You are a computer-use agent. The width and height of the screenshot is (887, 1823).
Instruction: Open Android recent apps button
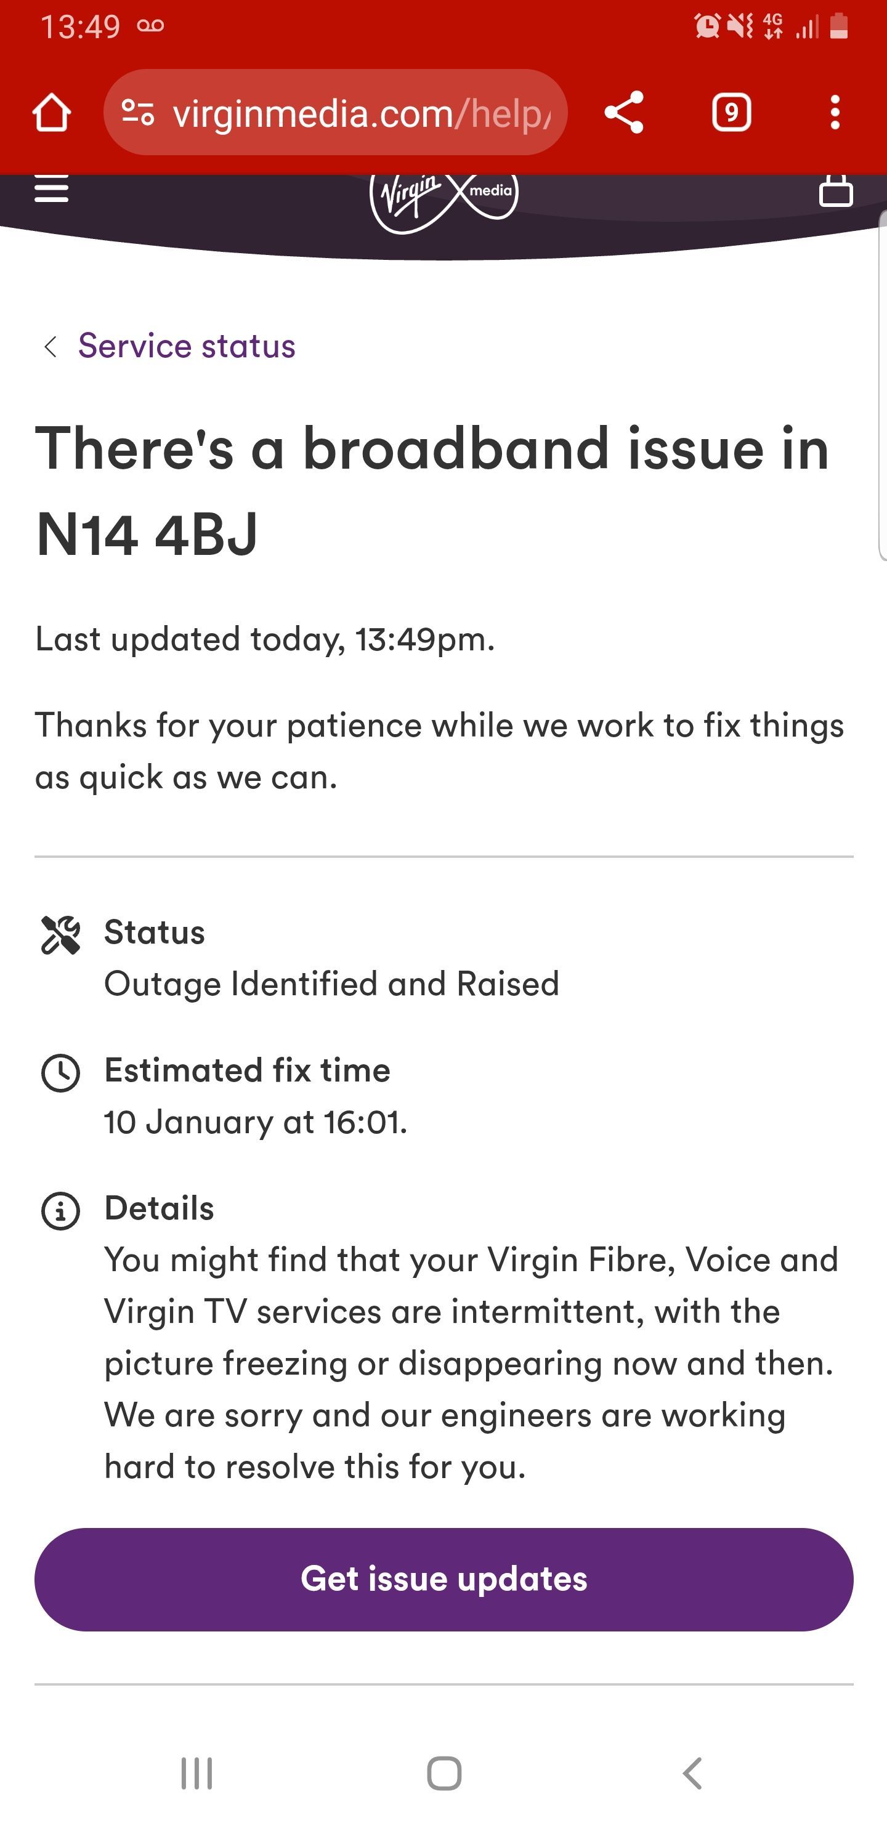[x=196, y=1774]
